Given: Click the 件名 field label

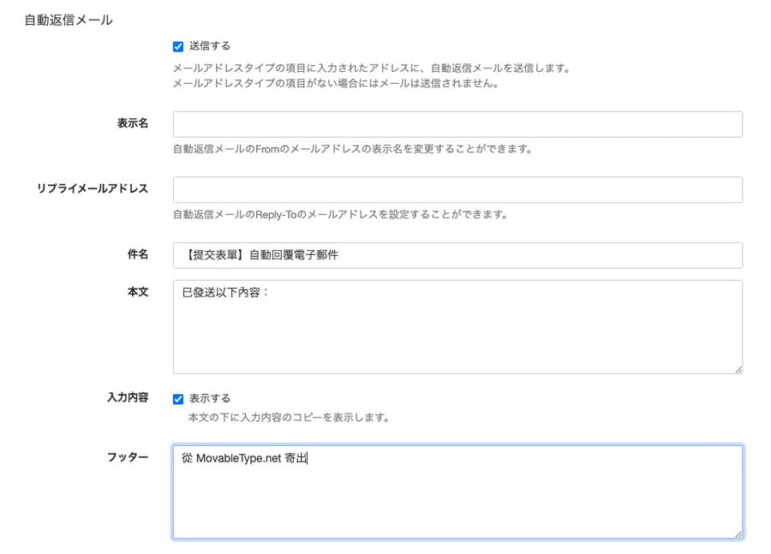Looking at the screenshot, I should [138, 254].
